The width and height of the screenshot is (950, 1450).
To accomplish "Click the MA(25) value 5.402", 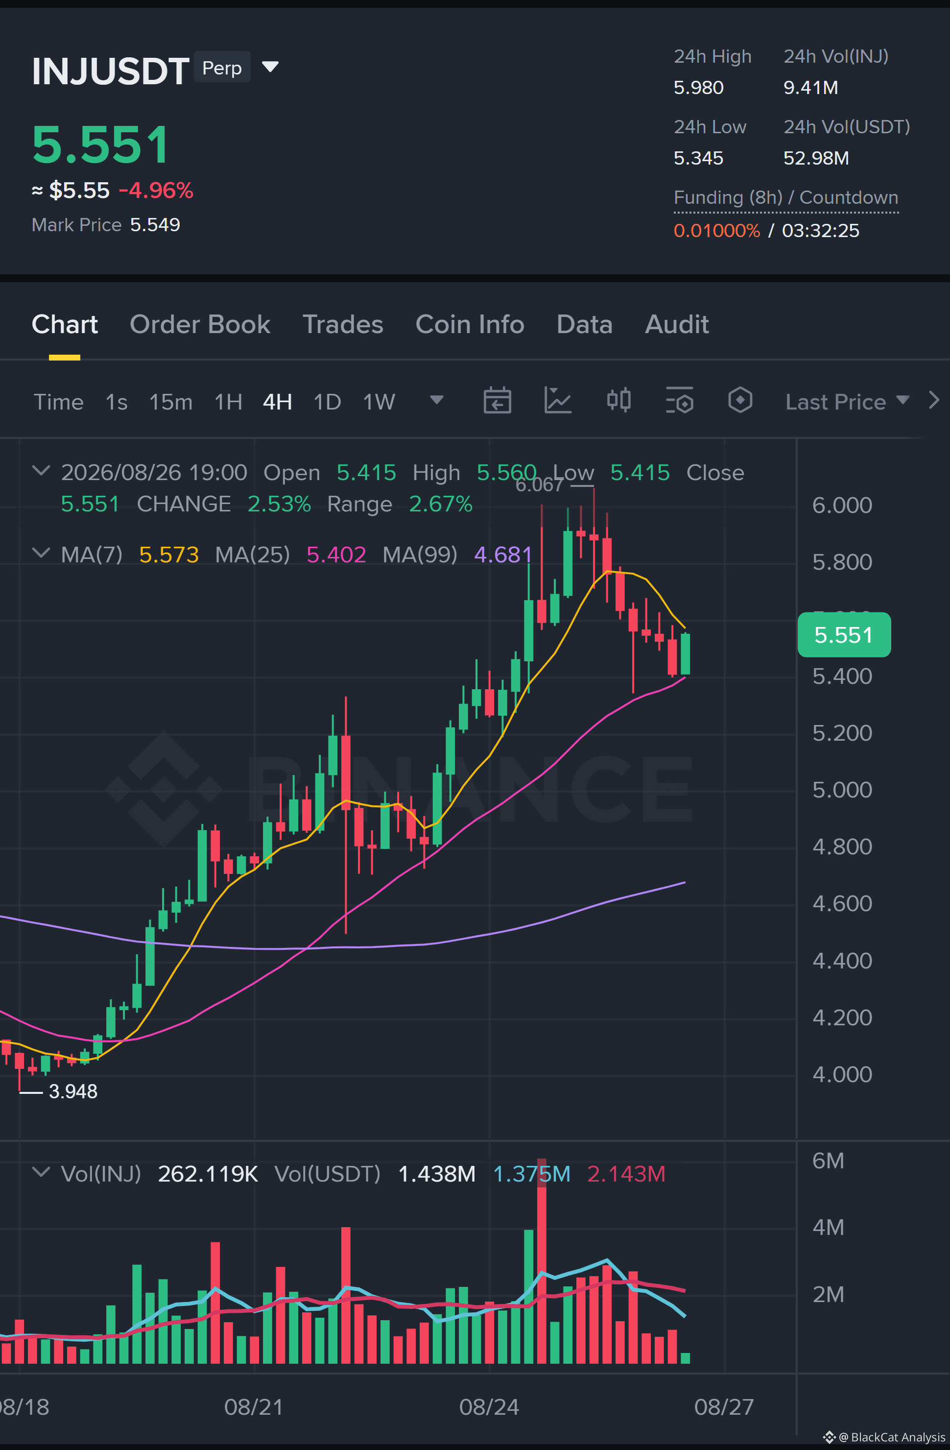I will [336, 555].
